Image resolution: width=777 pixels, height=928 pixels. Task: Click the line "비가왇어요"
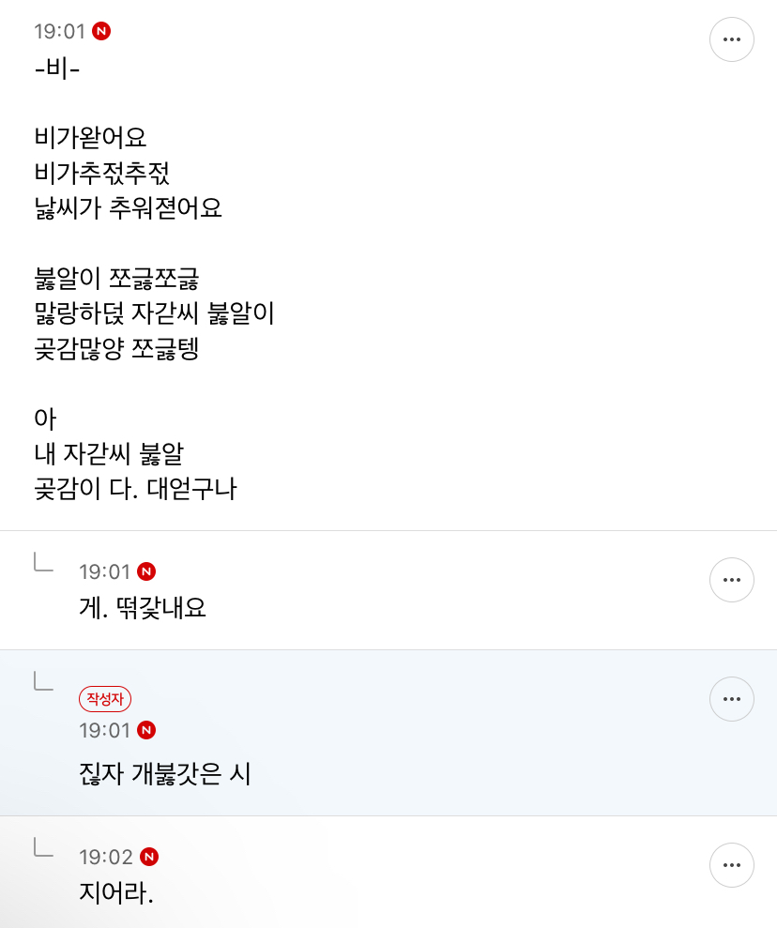pyautogui.click(x=90, y=137)
